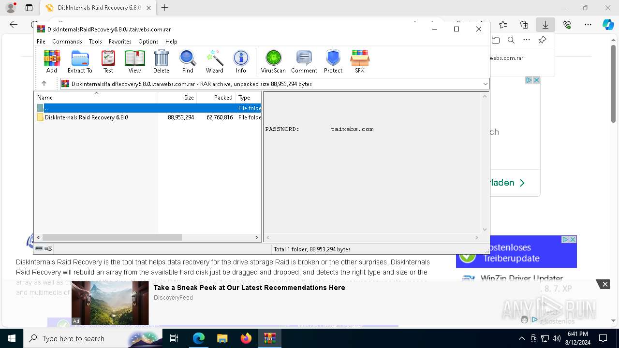Click the Add toolbar icon in WinRAR
The image size is (619, 348).
click(52, 61)
